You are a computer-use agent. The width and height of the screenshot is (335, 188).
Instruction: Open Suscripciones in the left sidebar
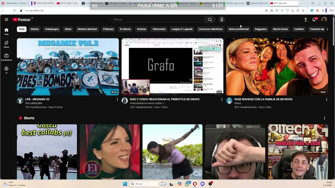click(x=6, y=57)
